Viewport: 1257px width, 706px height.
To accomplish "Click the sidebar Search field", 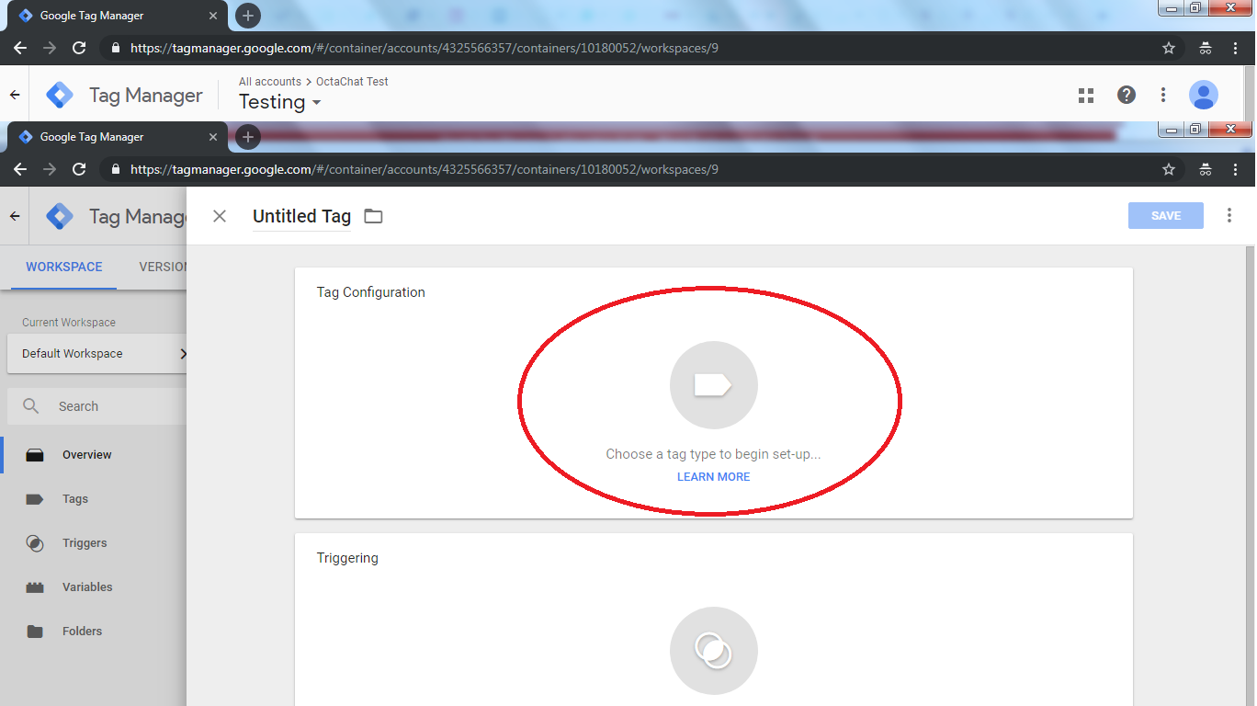I will [96, 406].
